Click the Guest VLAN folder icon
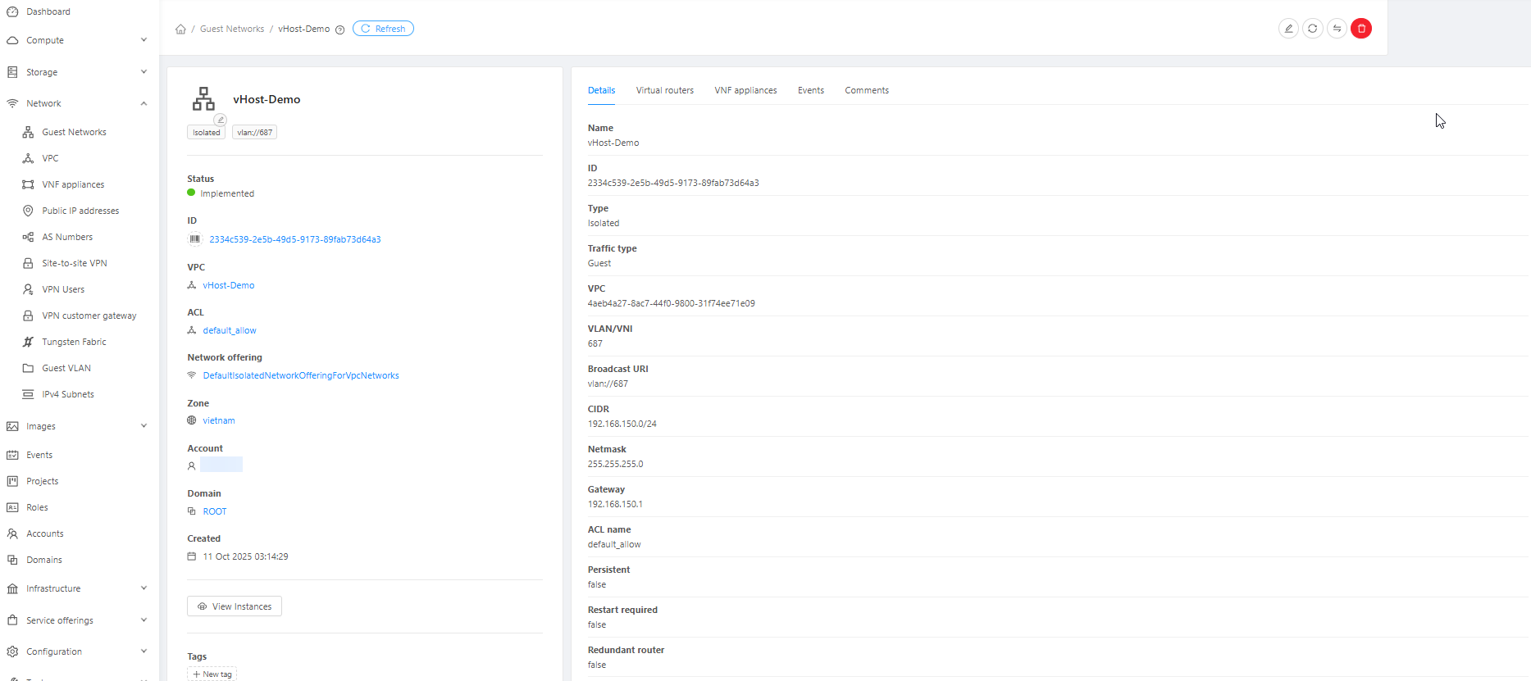The height and width of the screenshot is (681, 1531). click(x=28, y=368)
